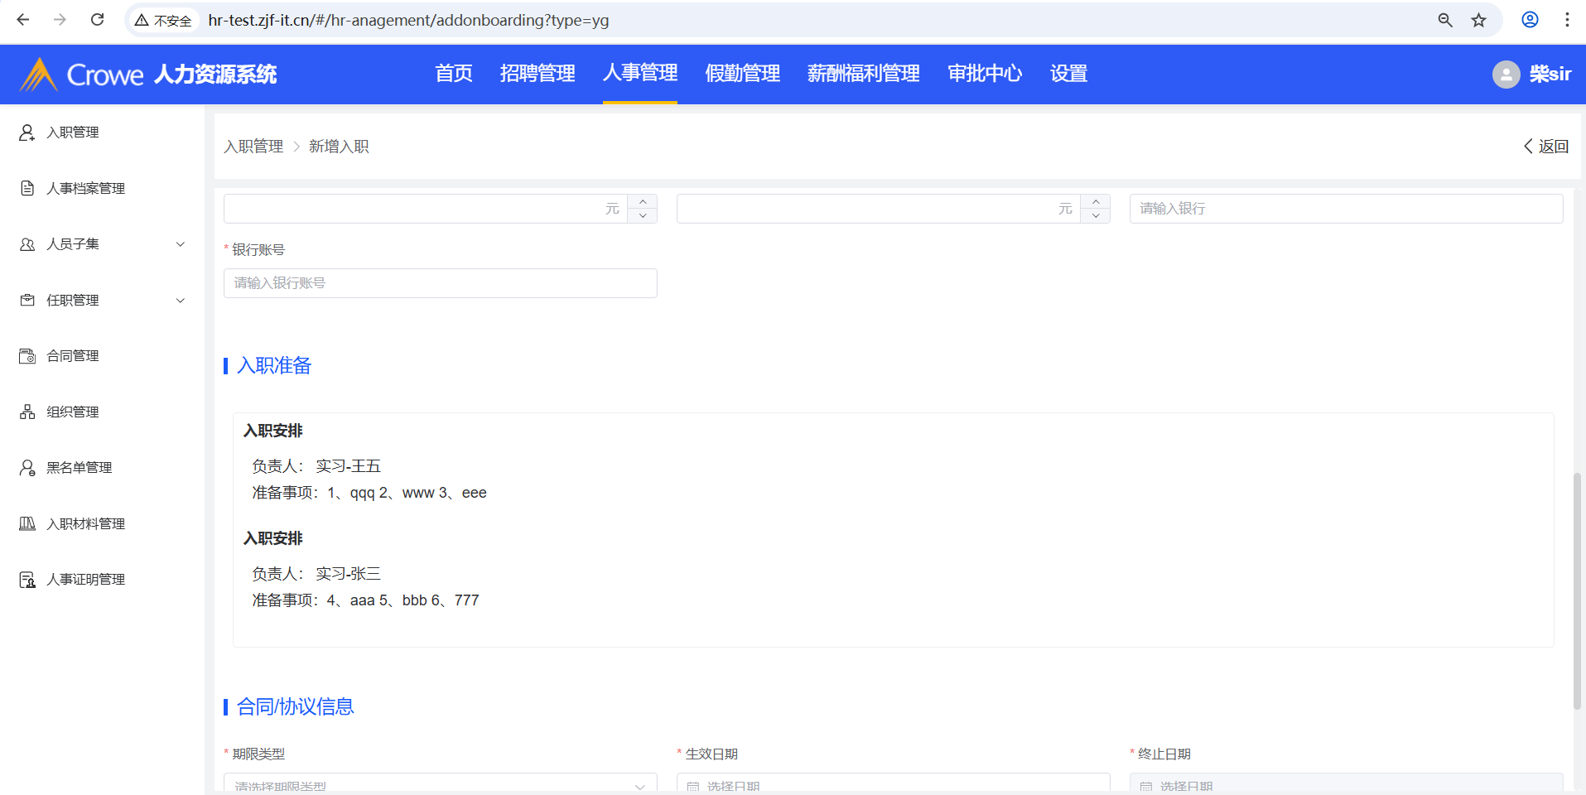Click the page vertical scrollbar thumb
This screenshot has width=1586, height=795.
[1578, 590]
